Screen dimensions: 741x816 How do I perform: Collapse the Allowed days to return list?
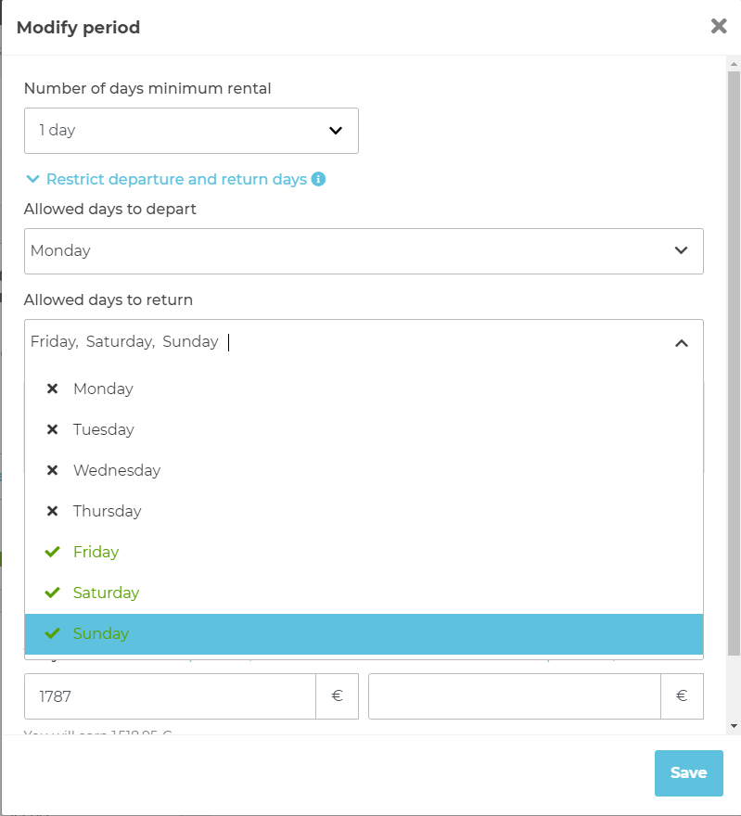681,343
